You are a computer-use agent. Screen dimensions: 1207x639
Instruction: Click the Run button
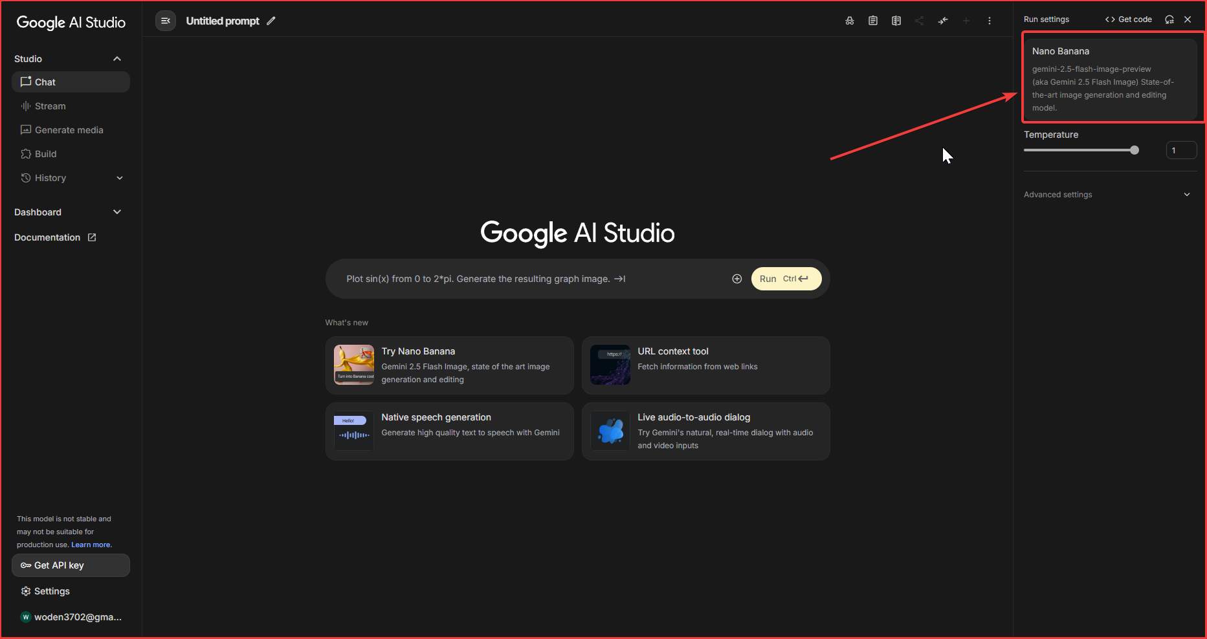(786, 279)
